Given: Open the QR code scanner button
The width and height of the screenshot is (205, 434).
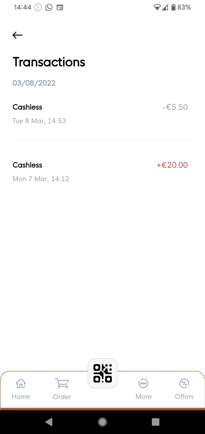Looking at the screenshot, I should pos(102,373).
